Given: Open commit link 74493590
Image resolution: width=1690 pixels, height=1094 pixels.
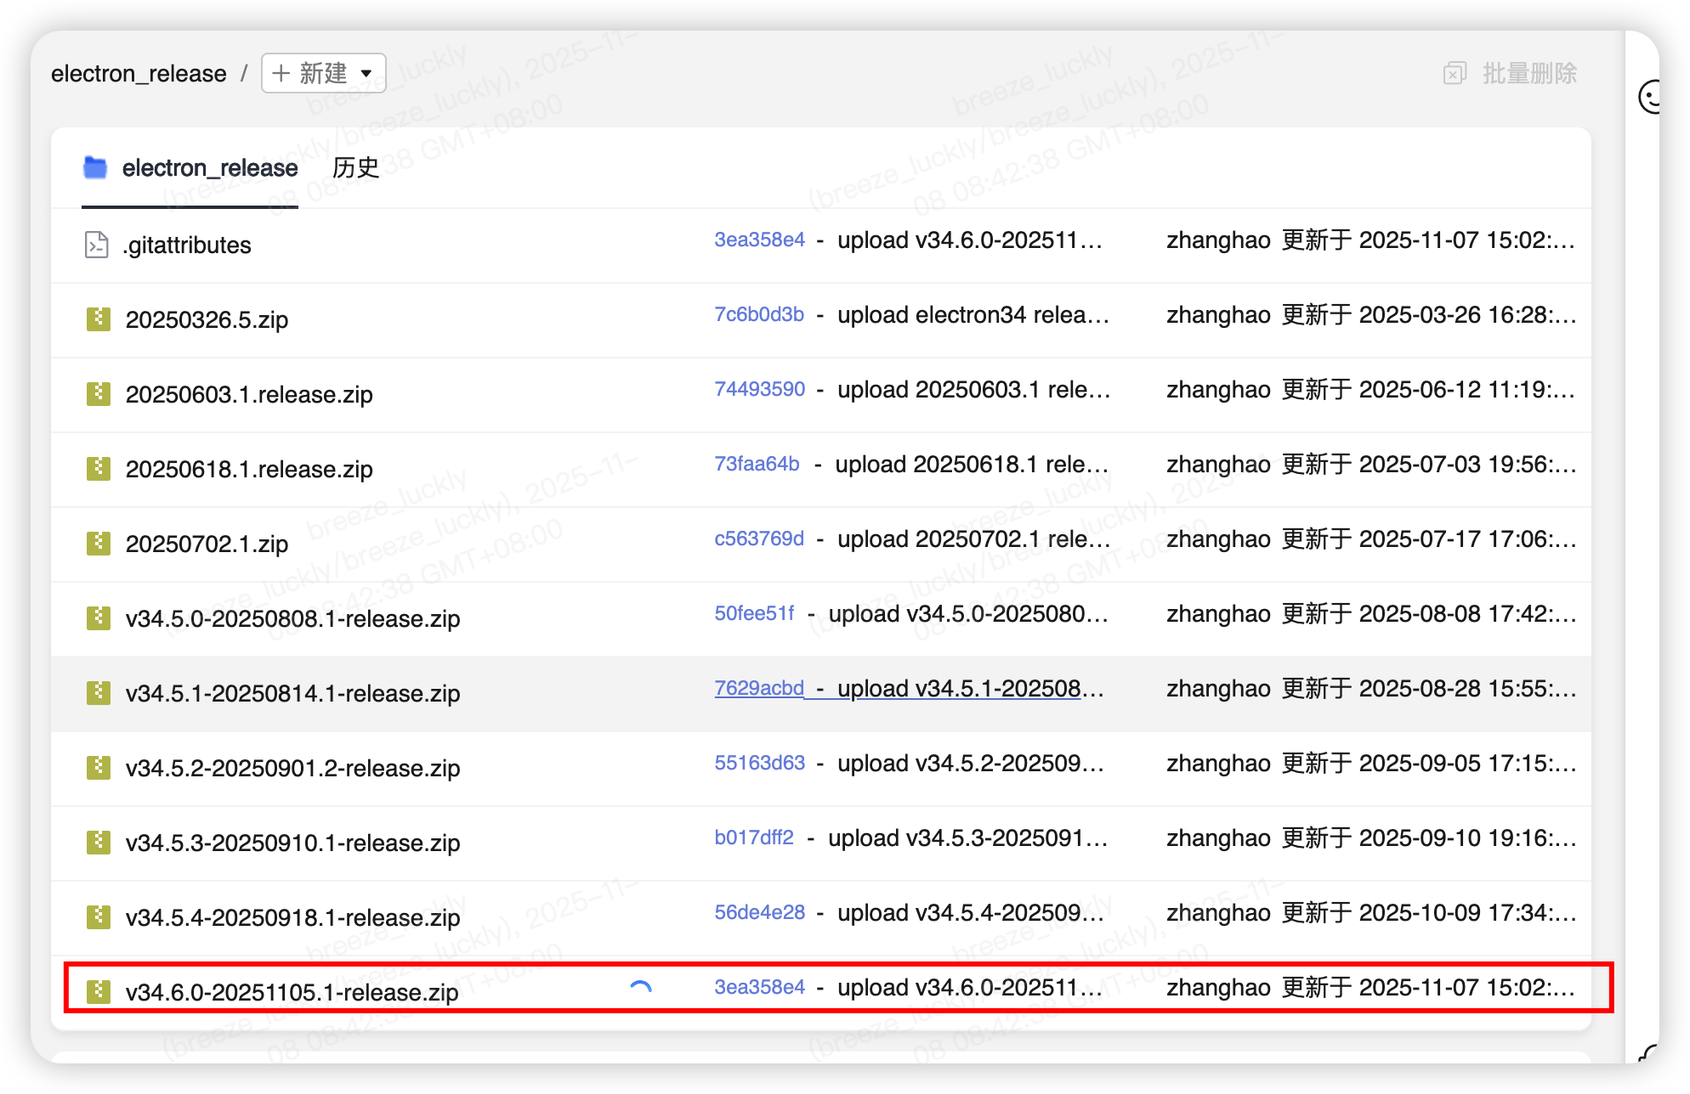Looking at the screenshot, I should pos(759,389).
